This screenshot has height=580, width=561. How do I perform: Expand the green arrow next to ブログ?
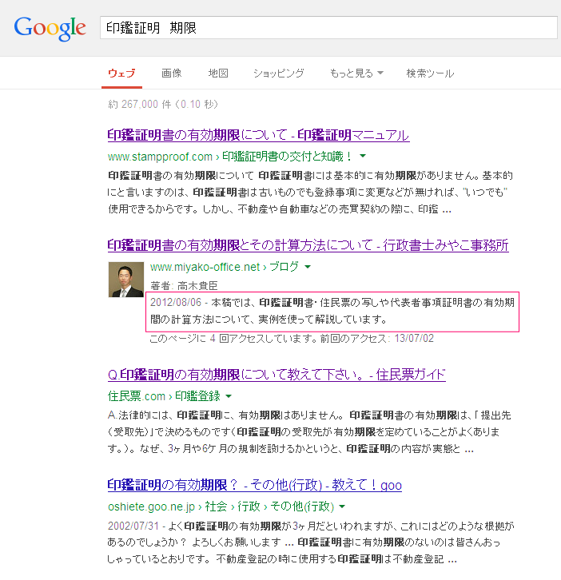pyautogui.click(x=308, y=267)
